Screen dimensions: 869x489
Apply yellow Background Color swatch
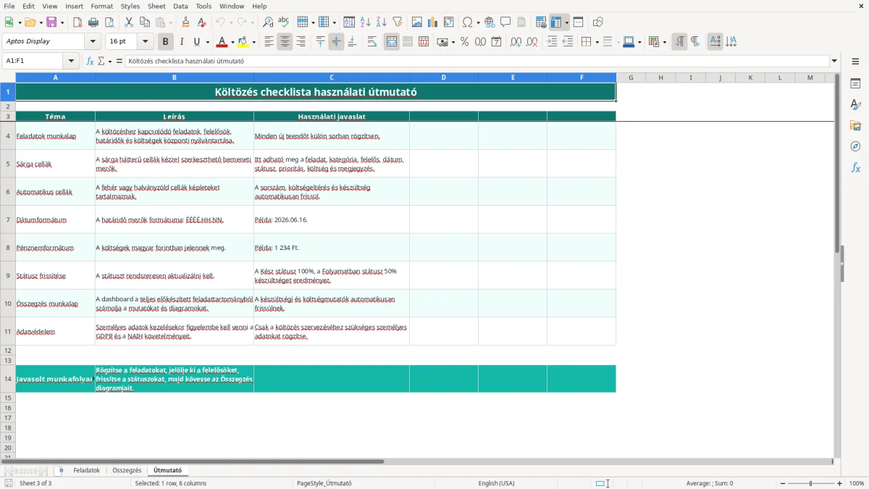(243, 42)
